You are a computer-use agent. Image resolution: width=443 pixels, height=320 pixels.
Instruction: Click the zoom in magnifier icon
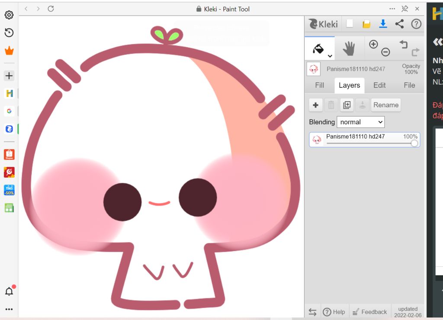(373, 44)
